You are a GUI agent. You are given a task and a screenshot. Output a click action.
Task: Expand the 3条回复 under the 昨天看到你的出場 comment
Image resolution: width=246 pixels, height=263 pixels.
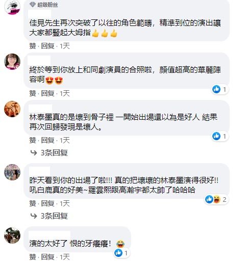[54, 216]
